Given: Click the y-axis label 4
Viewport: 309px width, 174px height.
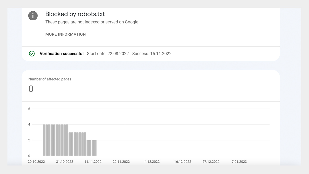Looking at the screenshot, I should (x=29, y=125).
